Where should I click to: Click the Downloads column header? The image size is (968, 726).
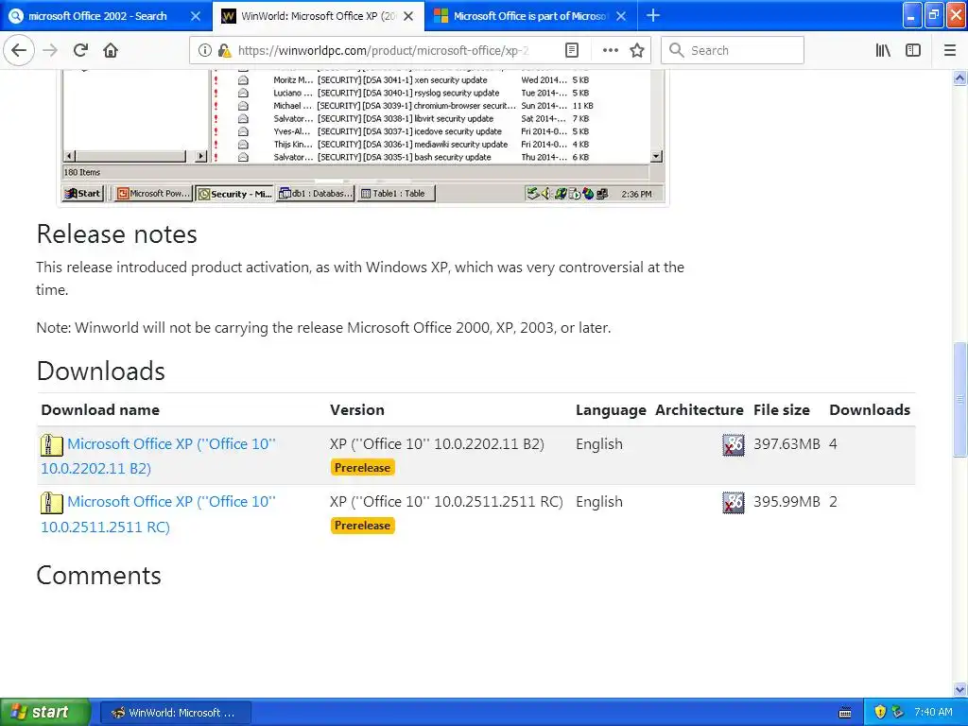870,410
